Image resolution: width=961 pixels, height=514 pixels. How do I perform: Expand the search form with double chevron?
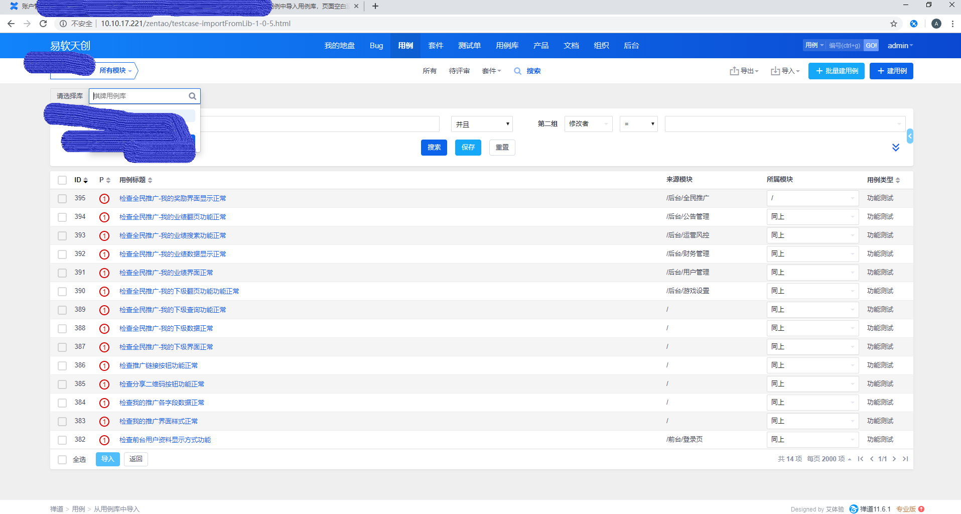[x=896, y=148]
